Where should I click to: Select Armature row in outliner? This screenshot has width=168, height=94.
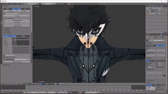pos(153,14)
